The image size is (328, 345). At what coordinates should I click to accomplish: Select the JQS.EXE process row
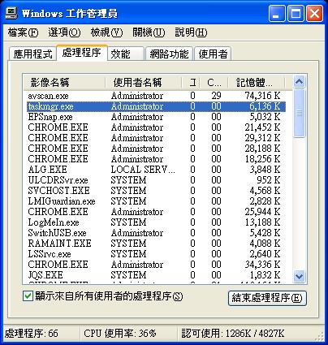pyautogui.click(x=156, y=275)
